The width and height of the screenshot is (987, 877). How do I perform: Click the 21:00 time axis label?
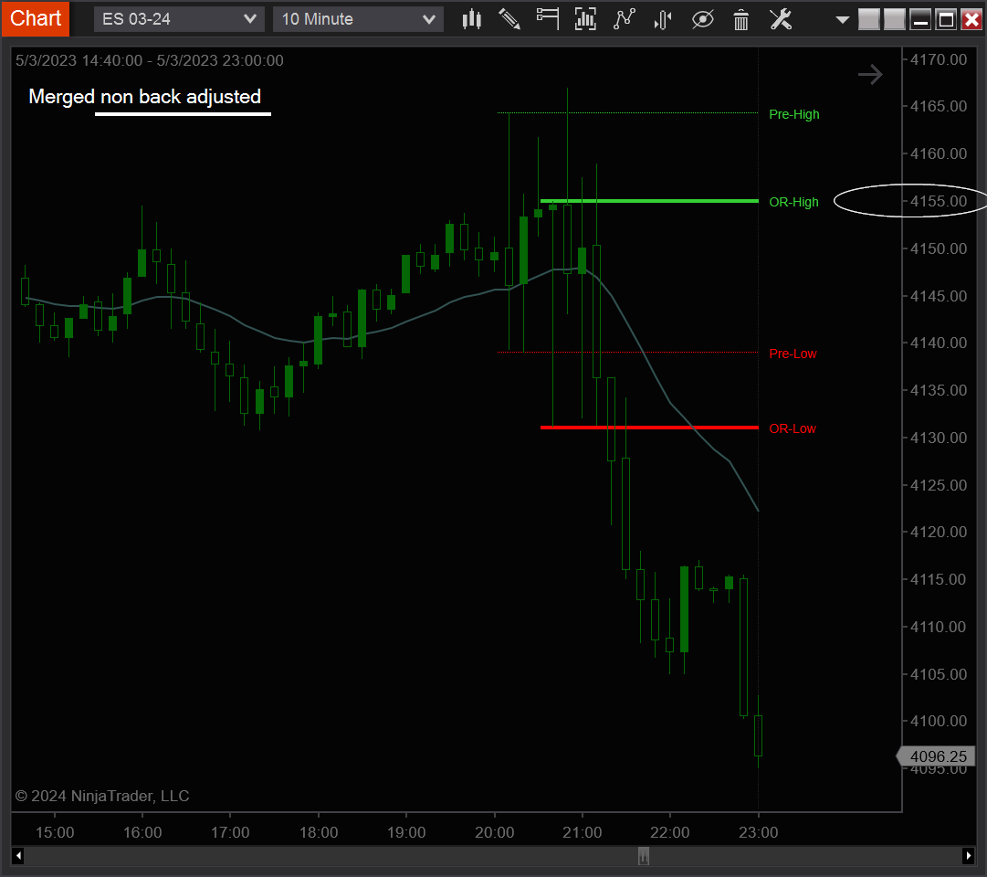(583, 832)
